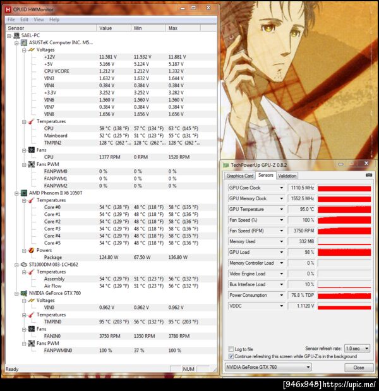Viewport: 379px width, 391px height.
Task: Click the HWMonitor app icon in title bar
Action: point(8,9)
